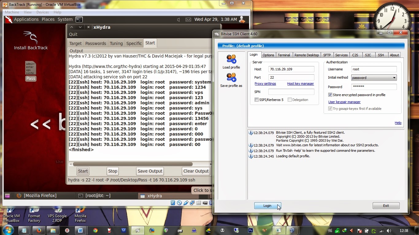
Task: Click the system tray volume speaker icon
Action: (x=389, y=231)
